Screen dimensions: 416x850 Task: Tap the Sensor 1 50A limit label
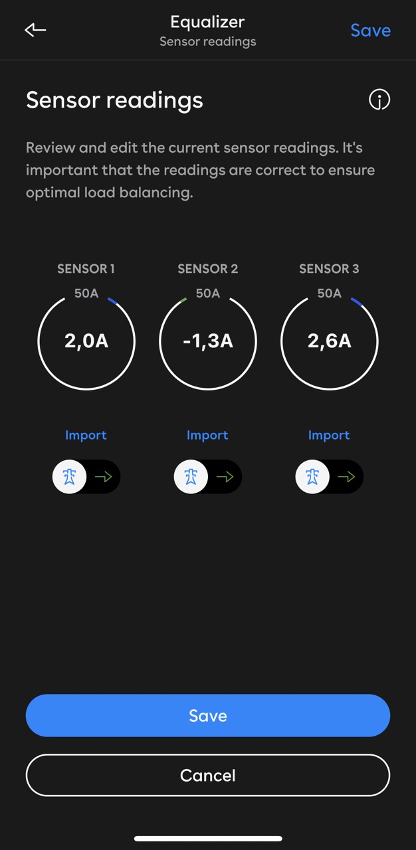(x=86, y=293)
